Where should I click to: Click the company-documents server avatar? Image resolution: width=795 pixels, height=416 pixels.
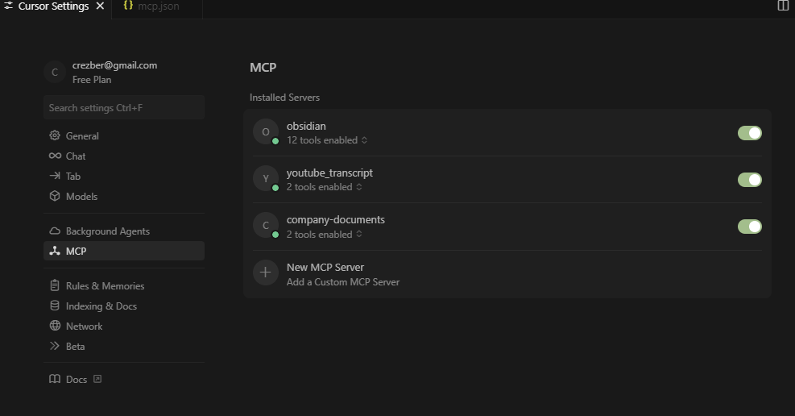(266, 225)
